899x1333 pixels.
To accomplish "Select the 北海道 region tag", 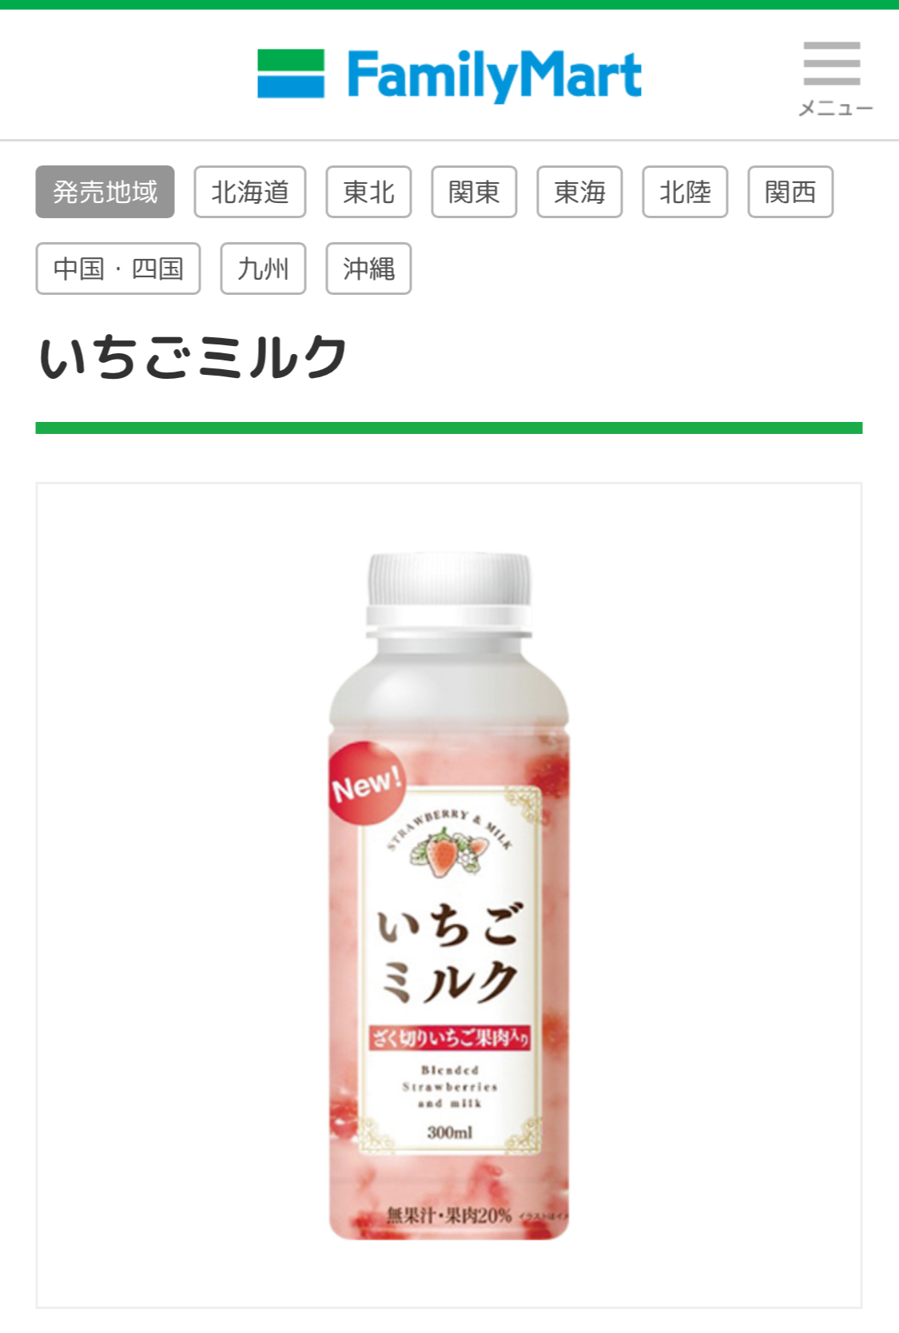I will coord(250,192).
